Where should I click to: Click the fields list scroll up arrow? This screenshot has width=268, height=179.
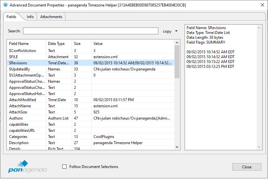[x=177, y=43]
